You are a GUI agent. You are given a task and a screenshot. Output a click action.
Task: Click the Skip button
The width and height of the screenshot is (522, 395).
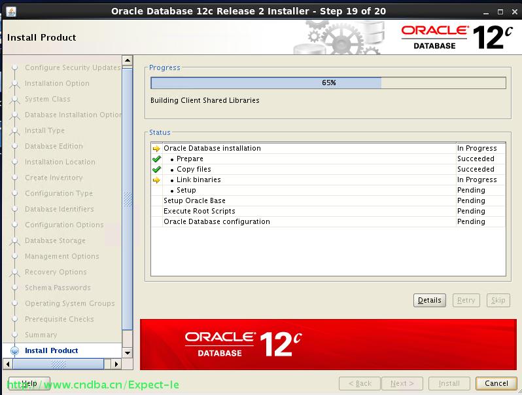coord(498,300)
